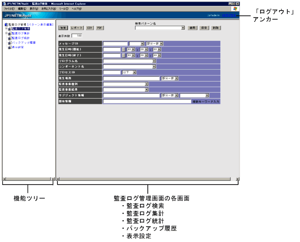Image resolution: width=300 pixels, height=242 pixels.
Task: Open the ヘルプ(H) menu
Action: (x=76, y=9)
